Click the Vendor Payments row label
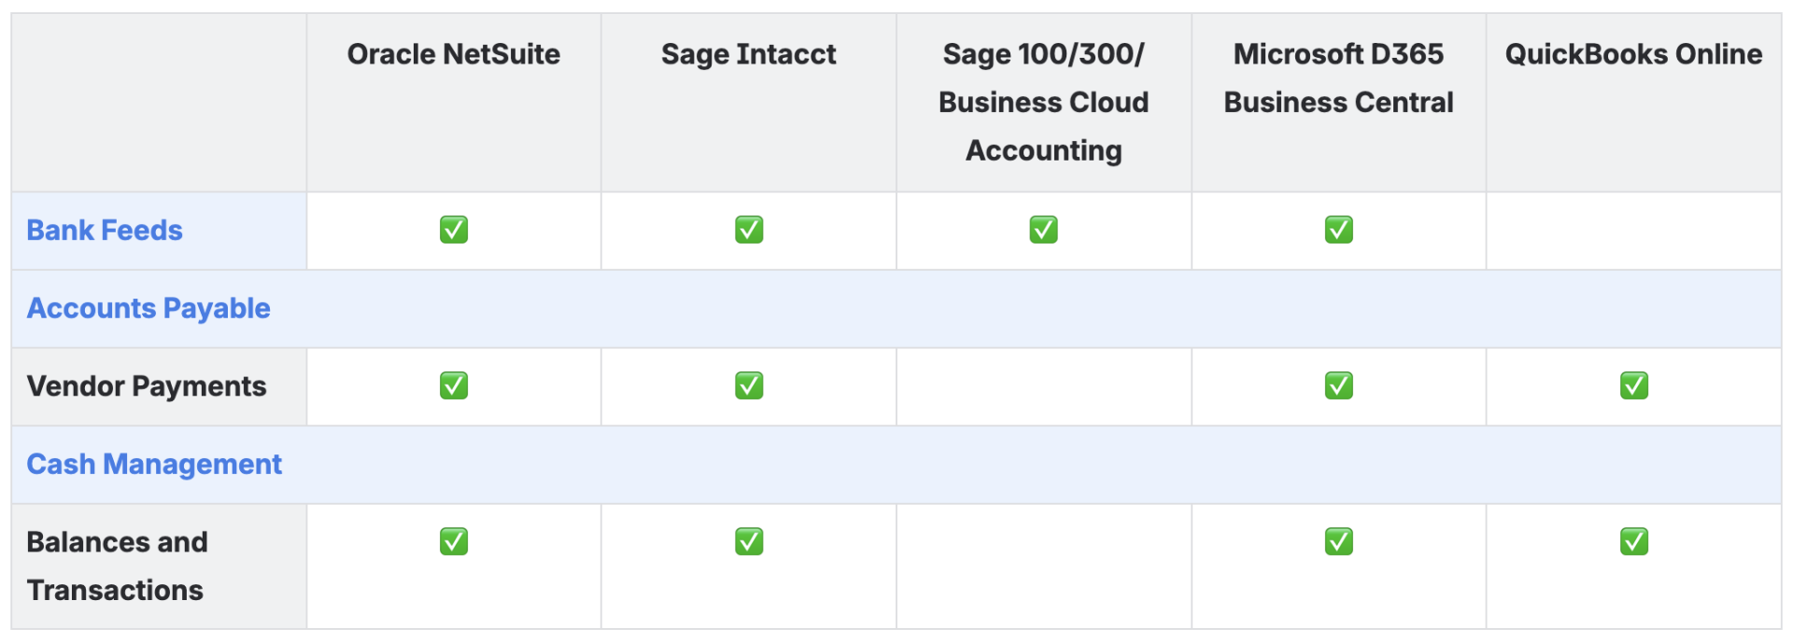 (x=147, y=386)
